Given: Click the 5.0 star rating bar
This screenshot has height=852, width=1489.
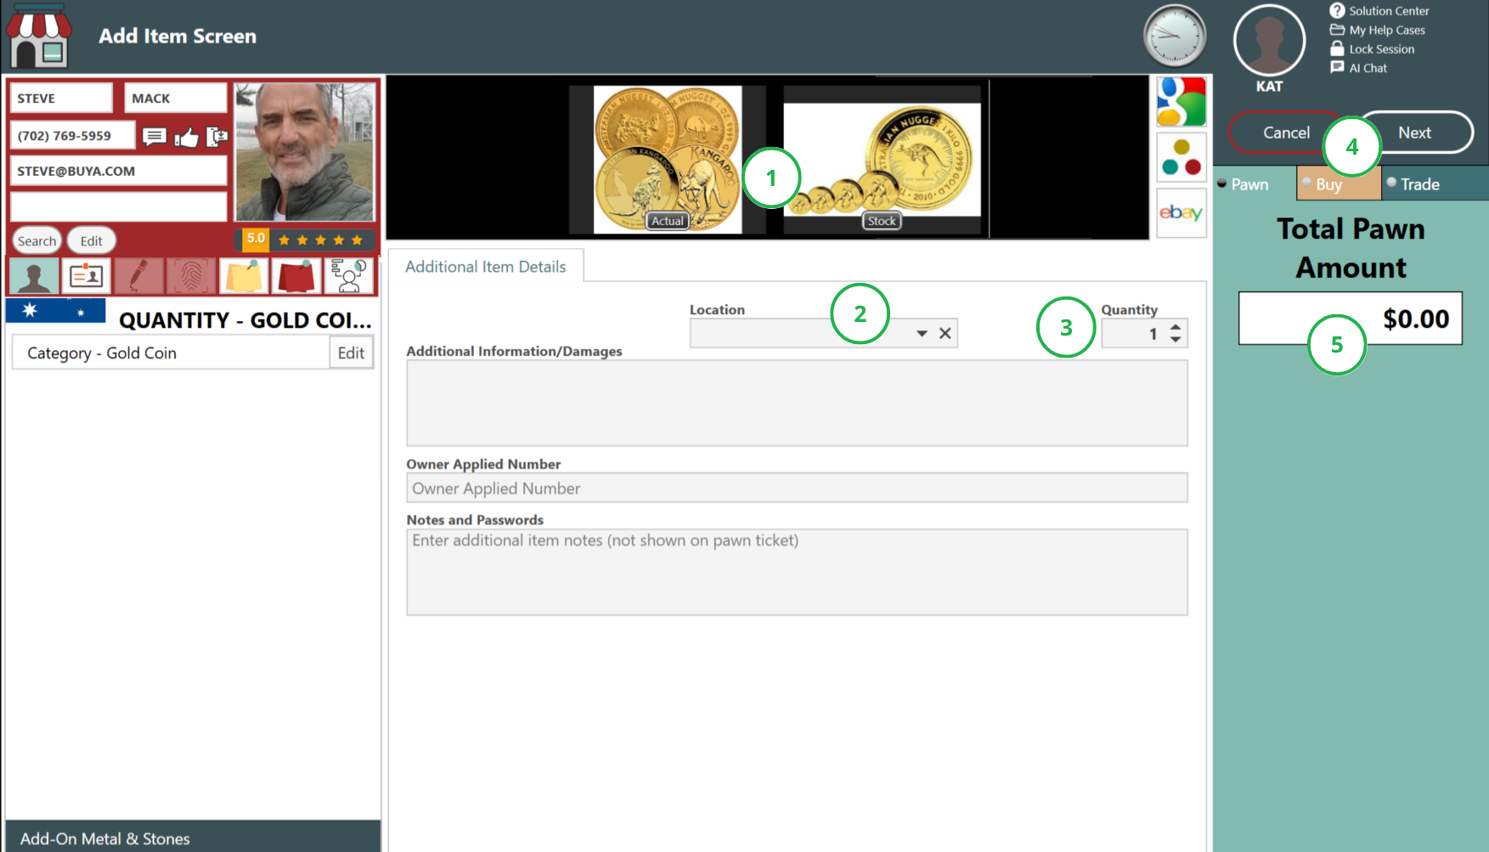Looking at the screenshot, I should tap(304, 240).
